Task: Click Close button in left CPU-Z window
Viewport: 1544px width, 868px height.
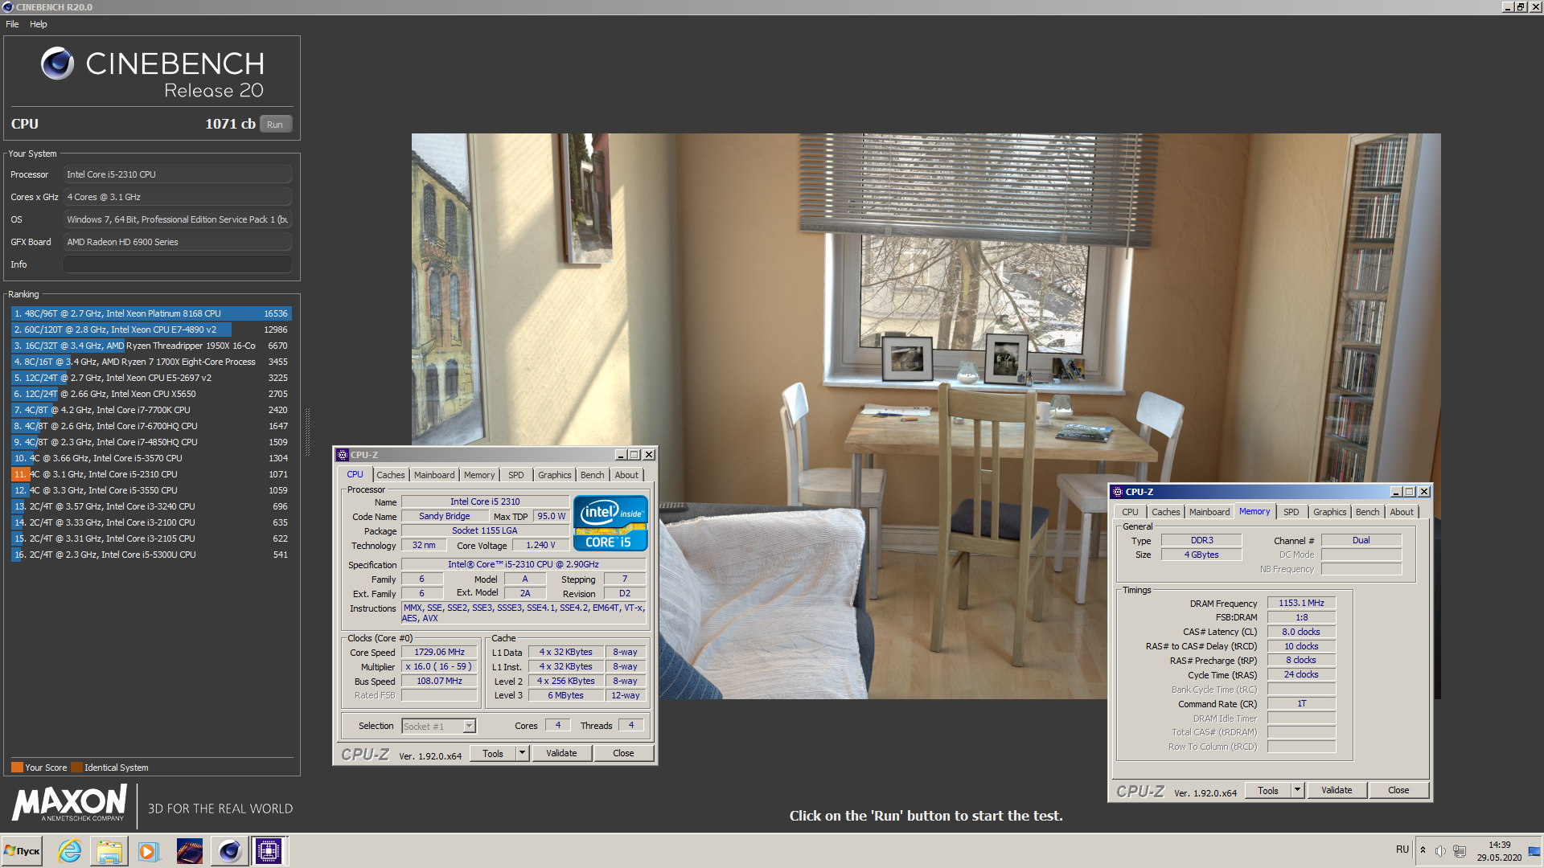Action: point(623,753)
